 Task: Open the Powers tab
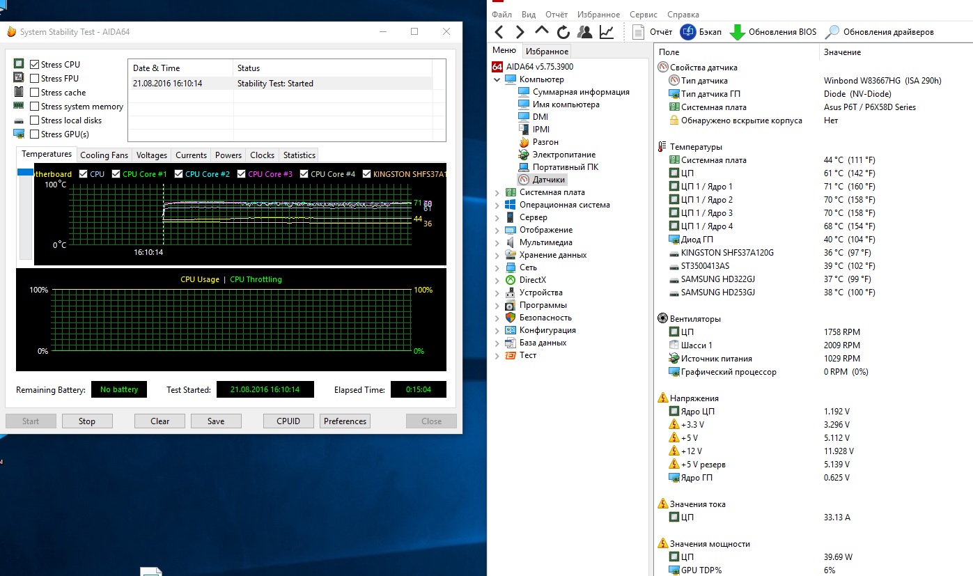coord(228,155)
